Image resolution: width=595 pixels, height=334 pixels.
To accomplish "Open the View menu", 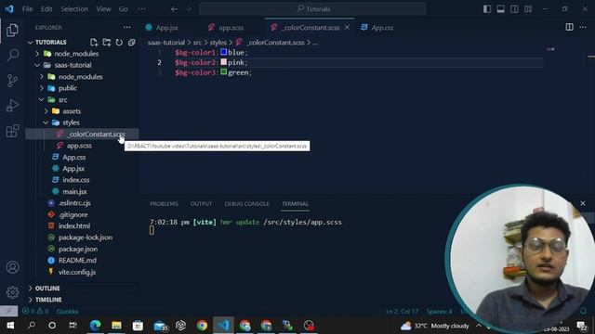I will click(103, 9).
